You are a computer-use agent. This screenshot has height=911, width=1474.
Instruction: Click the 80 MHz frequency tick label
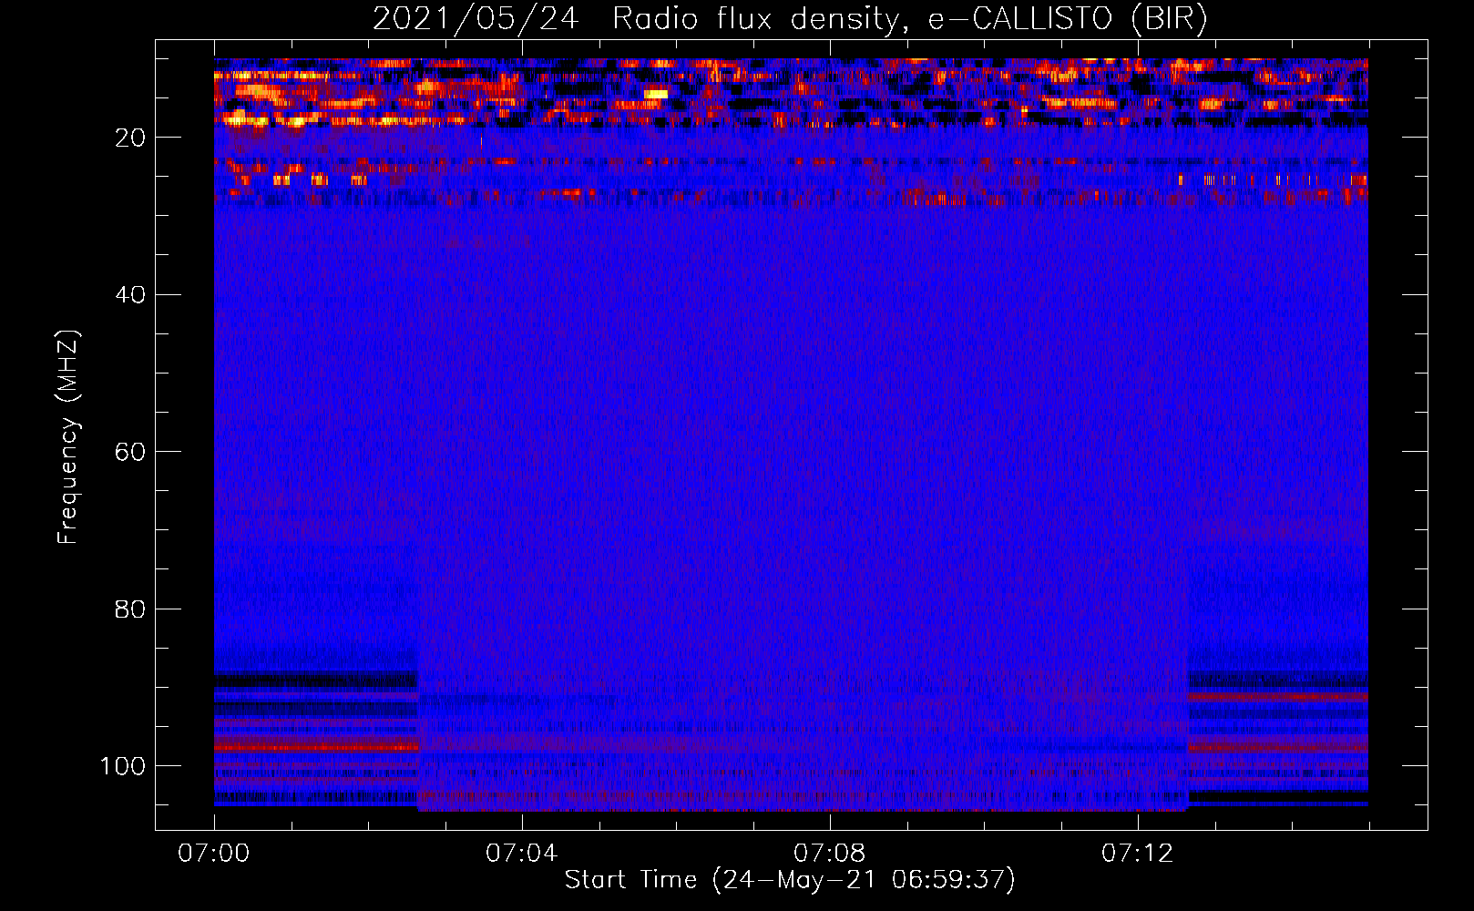point(131,609)
